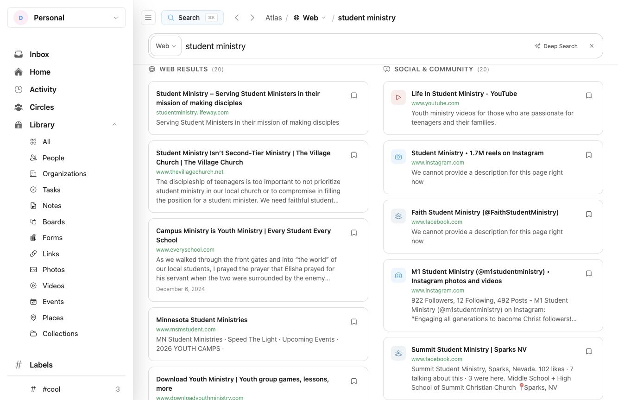Click the final student ministry breadcrumb
The image size is (618, 400).
pyautogui.click(x=366, y=18)
